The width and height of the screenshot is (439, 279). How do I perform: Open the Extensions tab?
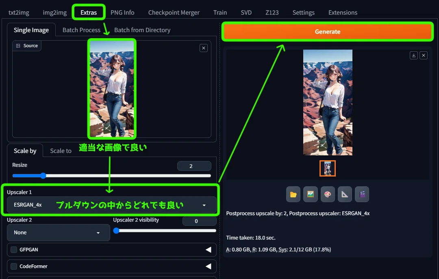tap(343, 13)
